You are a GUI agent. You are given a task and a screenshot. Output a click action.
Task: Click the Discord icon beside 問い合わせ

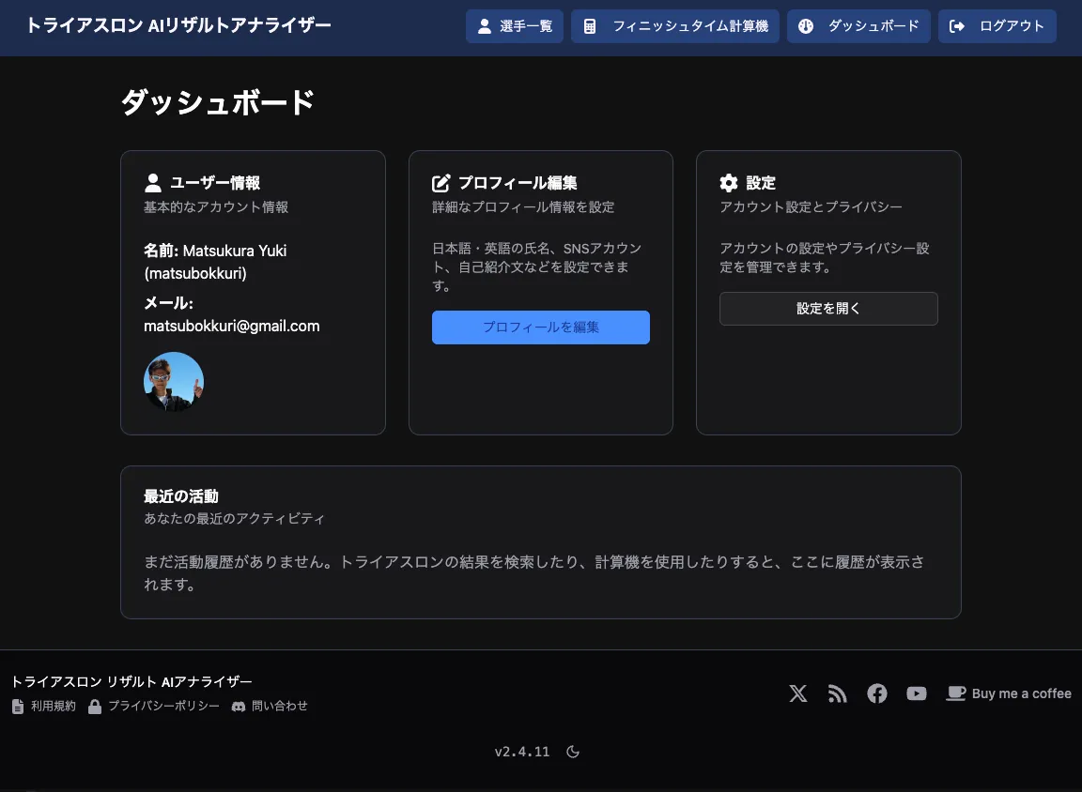point(239,706)
